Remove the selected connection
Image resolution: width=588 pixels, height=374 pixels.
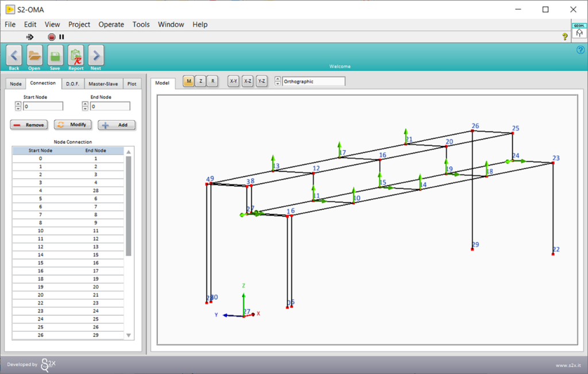pos(29,125)
